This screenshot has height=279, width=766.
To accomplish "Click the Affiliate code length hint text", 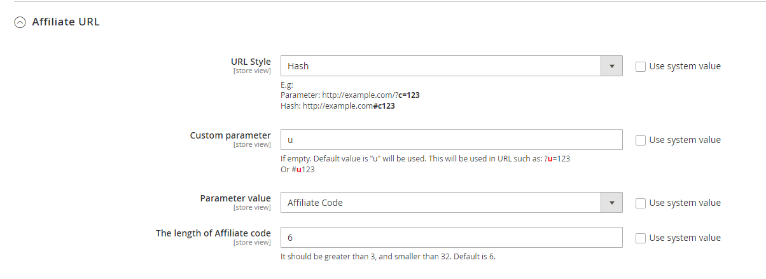I will tap(387, 257).
